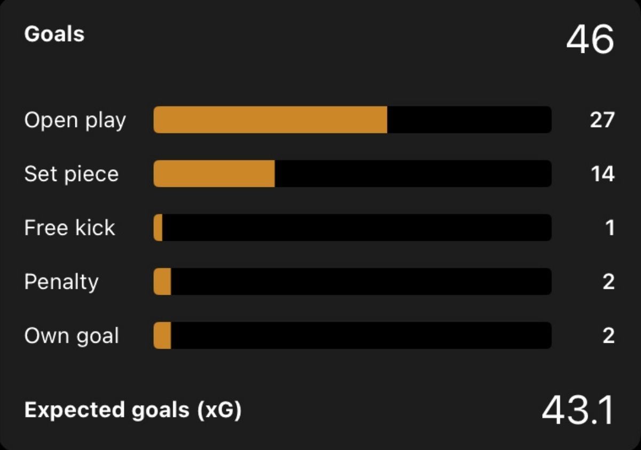This screenshot has width=641, height=450.
Task: Click the Expected goals (xG) label
Action: [133, 410]
